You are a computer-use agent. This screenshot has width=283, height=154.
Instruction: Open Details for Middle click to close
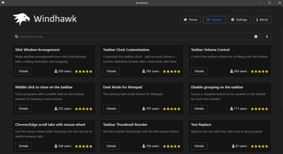(x=23, y=109)
